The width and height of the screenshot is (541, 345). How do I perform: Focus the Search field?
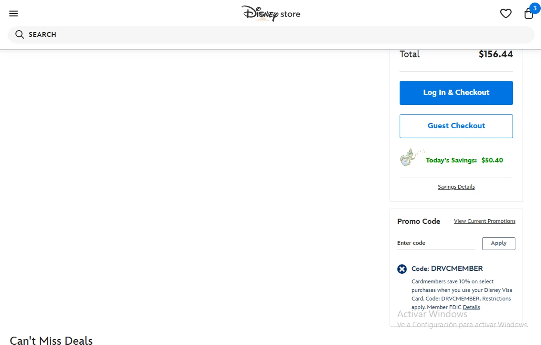[x=271, y=35]
